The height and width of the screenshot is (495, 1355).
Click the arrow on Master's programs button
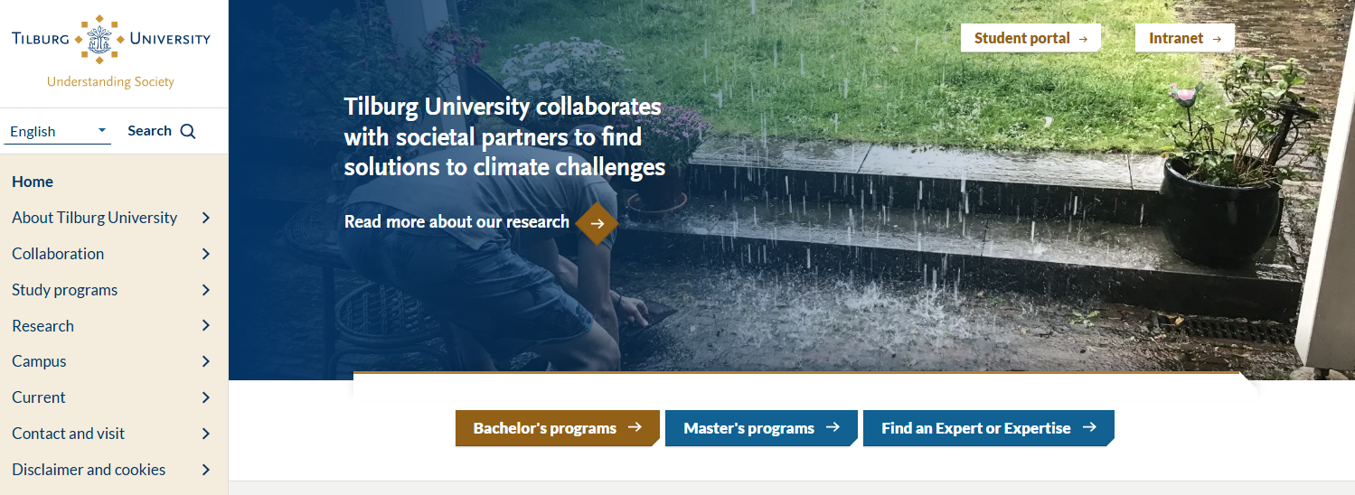(833, 427)
